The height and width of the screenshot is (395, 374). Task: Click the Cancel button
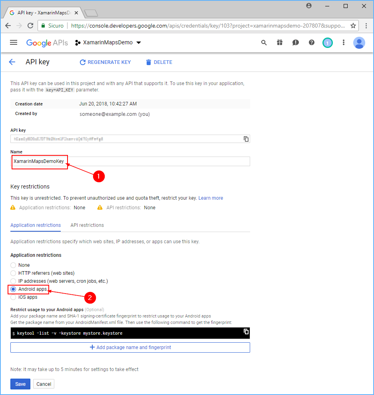tap(44, 384)
